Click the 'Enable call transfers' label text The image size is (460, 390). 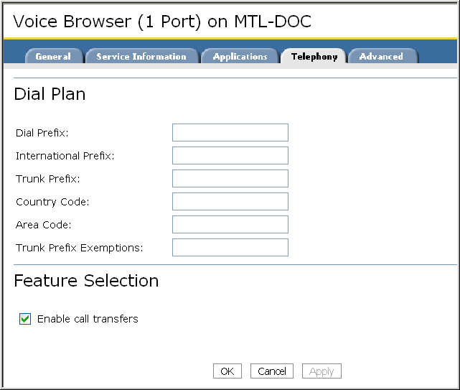(88, 319)
